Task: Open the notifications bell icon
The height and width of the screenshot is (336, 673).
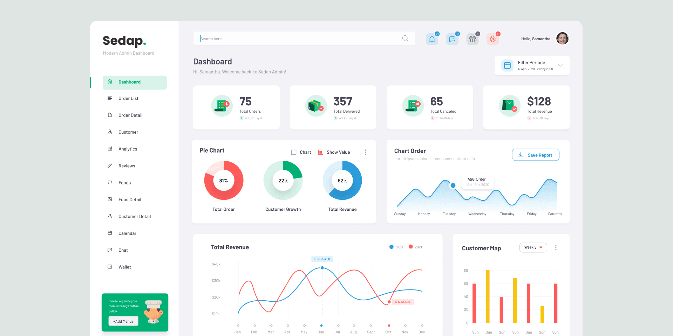Action: [x=432, y=39]
